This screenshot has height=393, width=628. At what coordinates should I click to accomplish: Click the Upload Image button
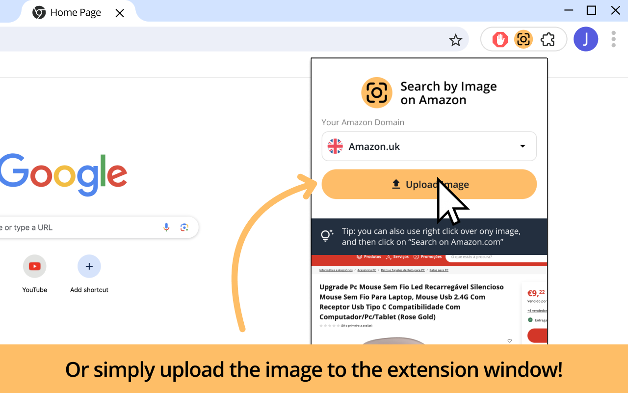click(429, 184)
